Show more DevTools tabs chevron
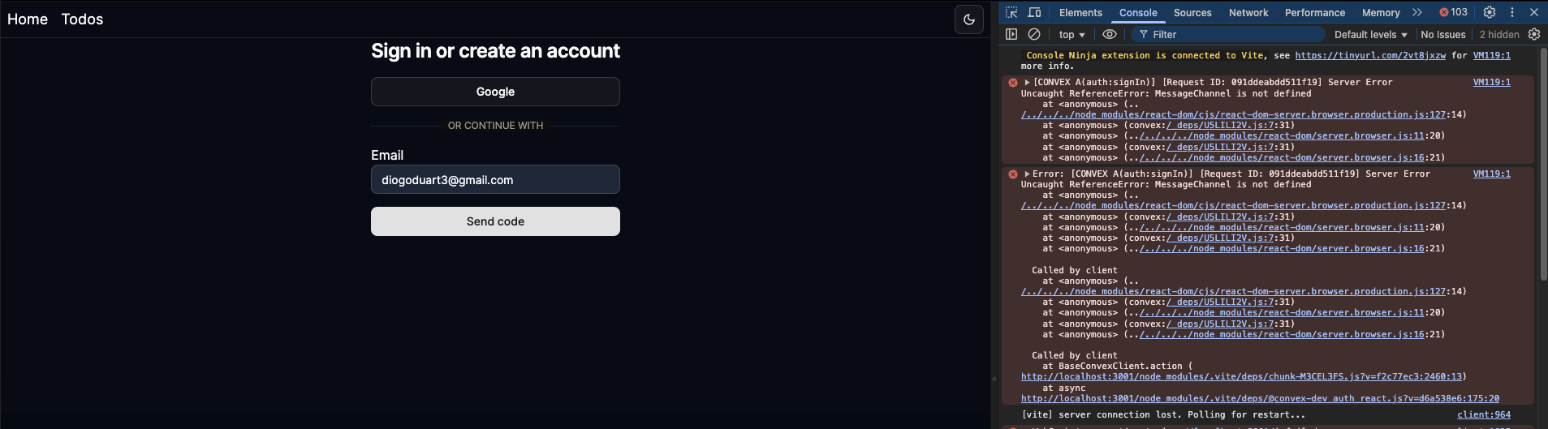This screenshot has width=1548, height=429. click(1417, 12)
